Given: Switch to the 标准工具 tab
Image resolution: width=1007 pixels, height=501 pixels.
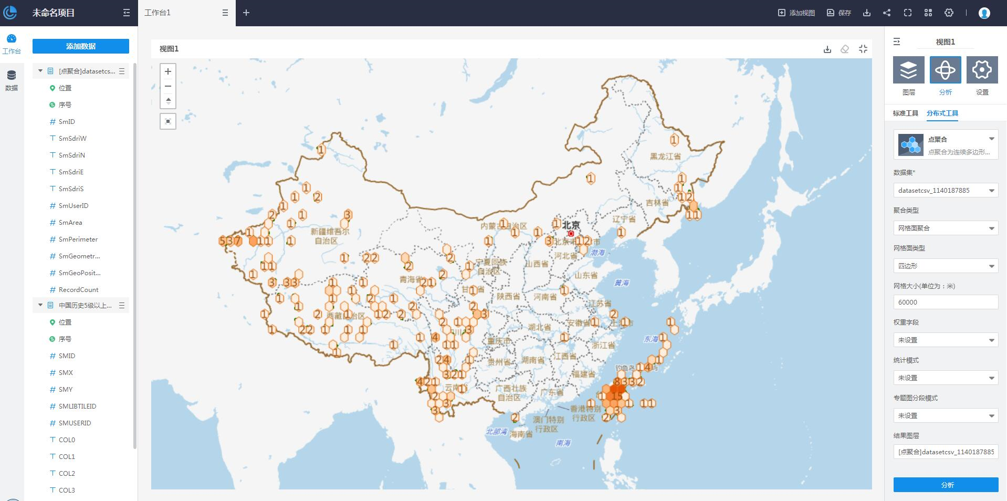Looking at the screenshot, I should 905,113.
